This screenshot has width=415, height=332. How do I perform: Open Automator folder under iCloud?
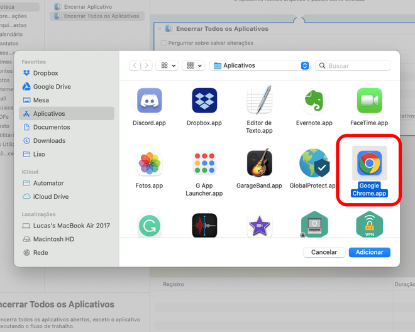pos(67,183)
